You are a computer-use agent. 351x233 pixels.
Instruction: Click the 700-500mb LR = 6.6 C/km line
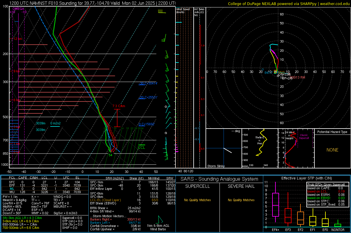pyautogui.click(x=21, y=228)
